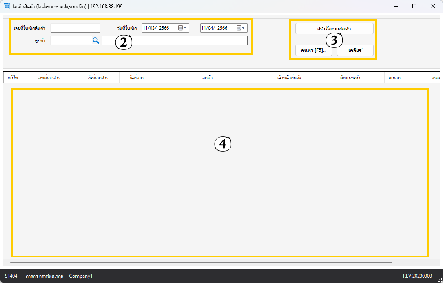Image resolution: width=443 pixels, height=283 pixels.
Task: Select the wide customer name text box
Action: click(x=175, y=40)
